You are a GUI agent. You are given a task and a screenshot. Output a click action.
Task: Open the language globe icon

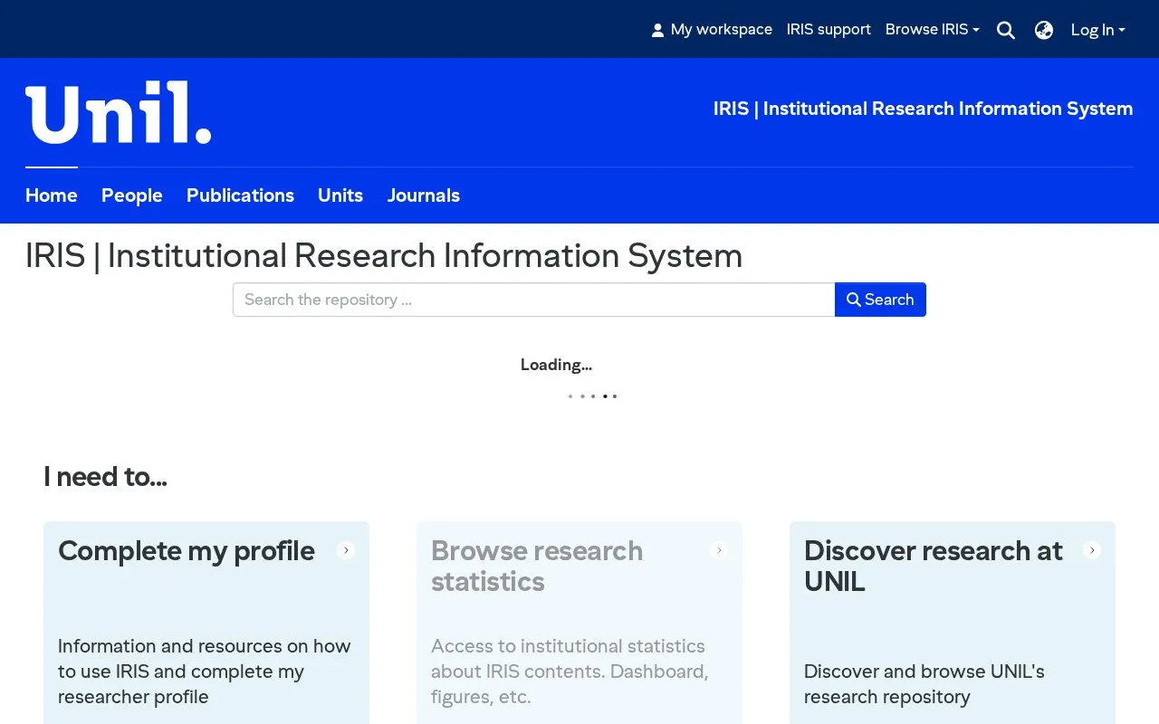pyautogui.click(x=1044, y=30)
